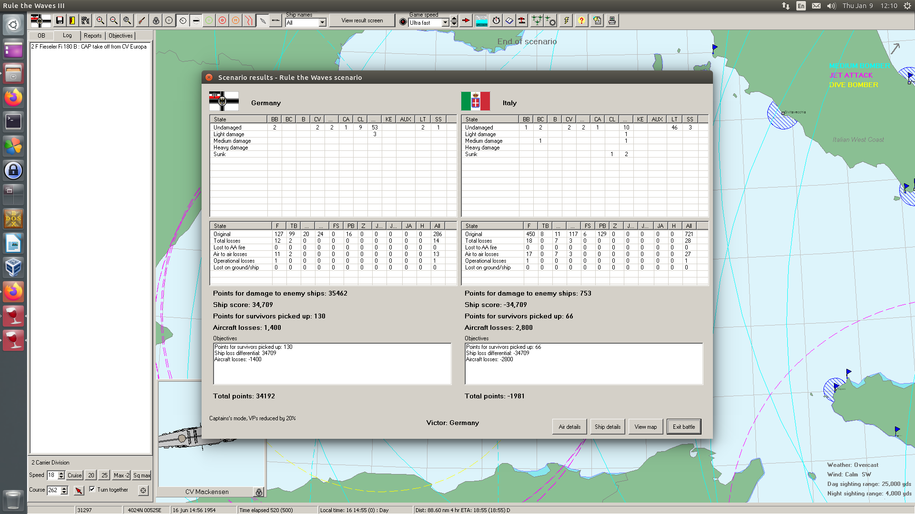Screen dimensions: 915x514
Task: Click the zoom out magnifier icon
Action: tap(113, 20)
